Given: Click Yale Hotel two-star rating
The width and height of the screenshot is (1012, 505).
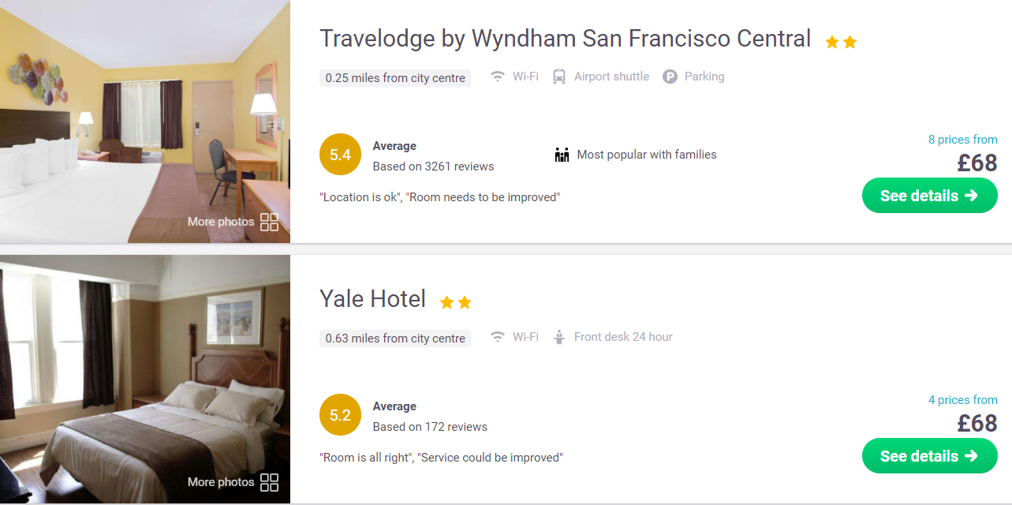Looking at the screenshot, I should [x=455, y=302].
